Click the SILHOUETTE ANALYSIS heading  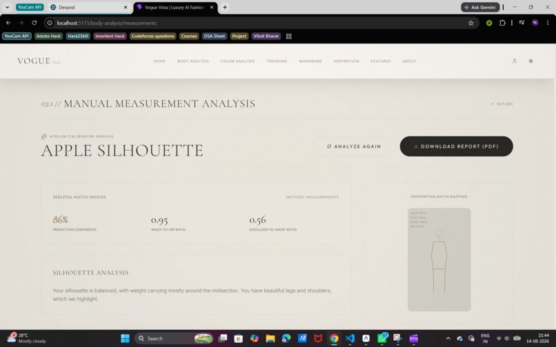[x=90, y=273]
